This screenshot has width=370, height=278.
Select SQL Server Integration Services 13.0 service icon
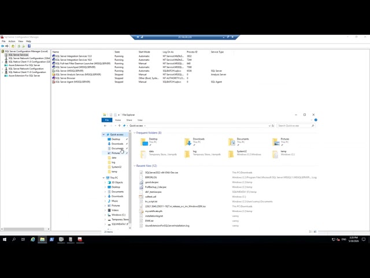[54, 56]
